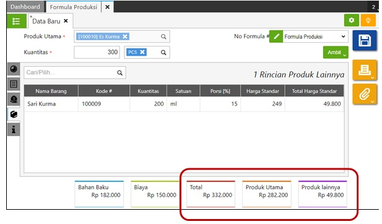Click the orange paperclip attachment icon
Viewport: 382px width, 224px height.
(x=365, y=94)
